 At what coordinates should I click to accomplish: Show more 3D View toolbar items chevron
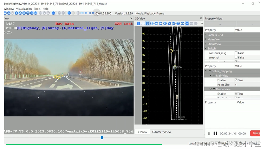[x=202, y=23]
